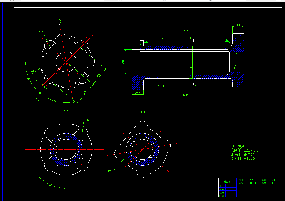285x201 pixels.
Task: Select the 4xR7 leader label in B-B view
Action: coord(107,171)
